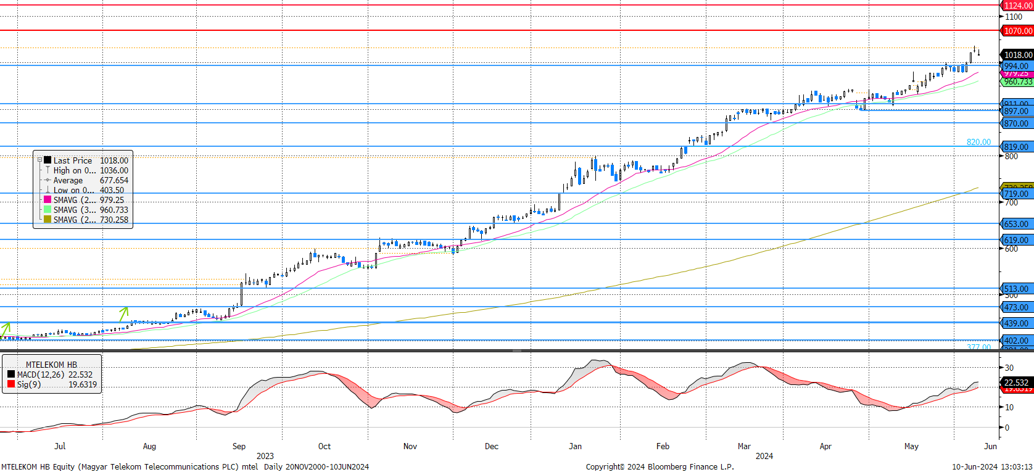Click the olive SMAVG 730.258 swatch

pos(48,219)
